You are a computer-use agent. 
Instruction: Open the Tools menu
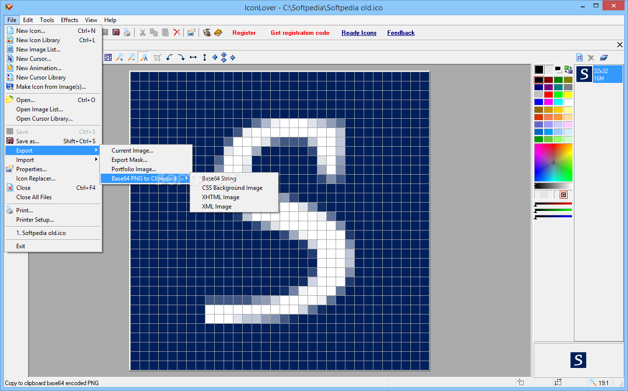click(47, 20)
